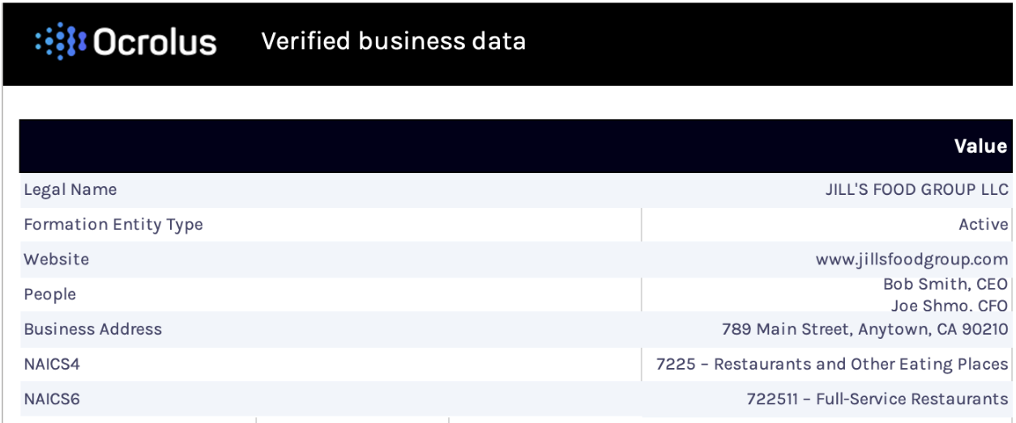This screenshot has width=1016, height=423.
Task: Click 7225 Restaurants and Other Eating Places
Action: click(x=832, y=364)
